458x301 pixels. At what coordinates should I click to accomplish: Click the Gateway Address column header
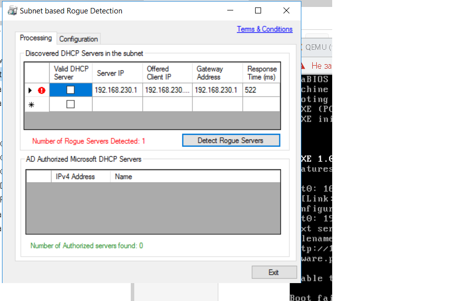216,72
